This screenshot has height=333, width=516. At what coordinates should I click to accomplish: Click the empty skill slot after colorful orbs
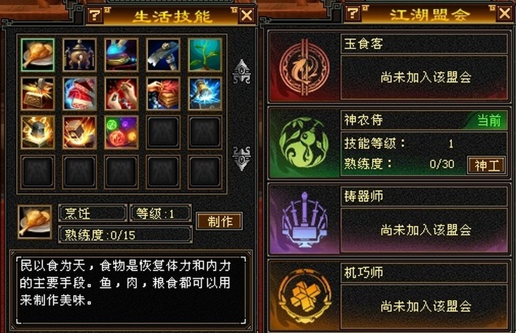coord(163,132)
